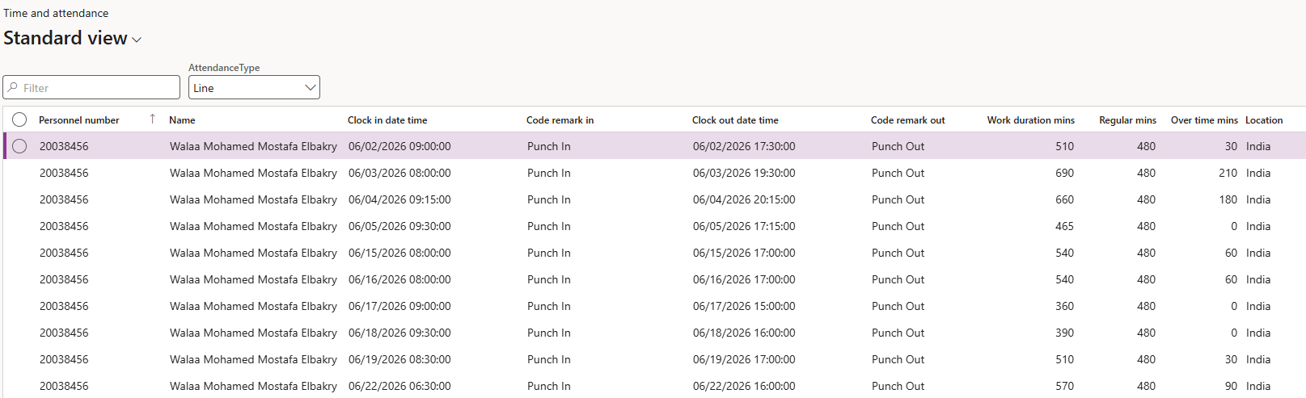Click the Clock out date time header
The width and height of the screenshot is (1306, 398).
click(x=735, y=119)
